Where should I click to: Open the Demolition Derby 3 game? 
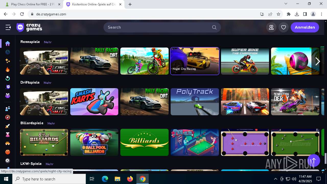295,102
